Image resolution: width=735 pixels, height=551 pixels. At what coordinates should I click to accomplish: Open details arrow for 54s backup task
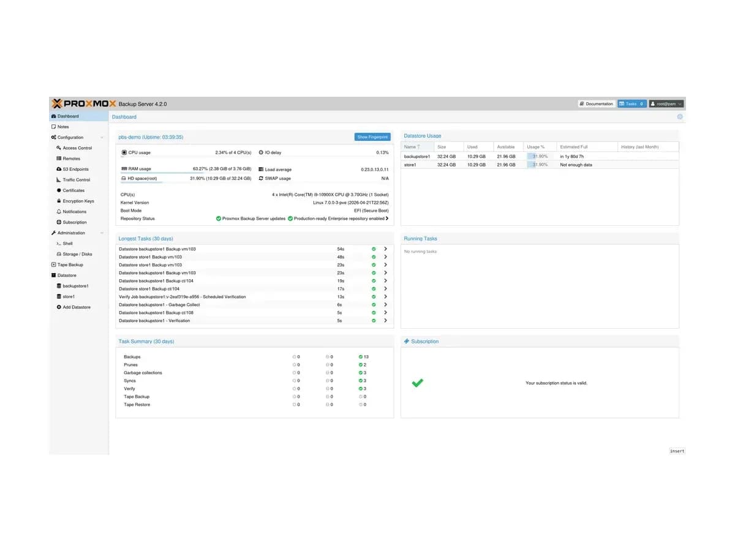pos(385,249)
